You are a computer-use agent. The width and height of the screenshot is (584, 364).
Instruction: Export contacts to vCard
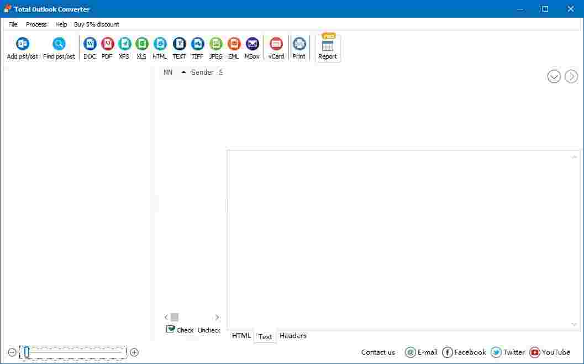coord(276,49)
